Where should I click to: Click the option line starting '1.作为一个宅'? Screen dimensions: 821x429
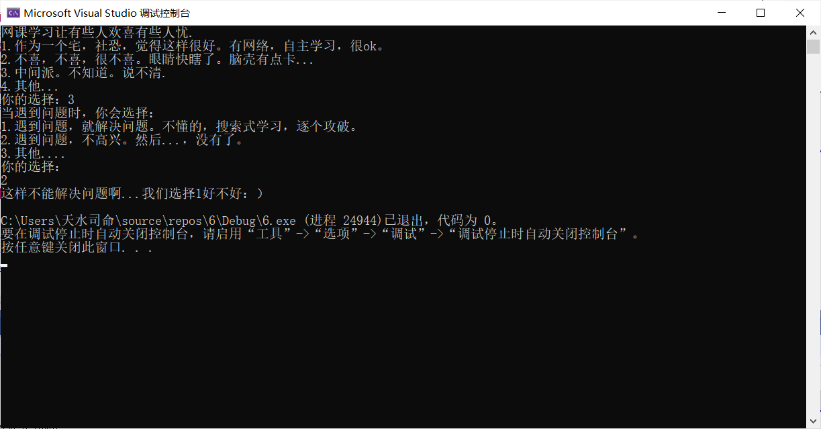click(x=193, y=46)
